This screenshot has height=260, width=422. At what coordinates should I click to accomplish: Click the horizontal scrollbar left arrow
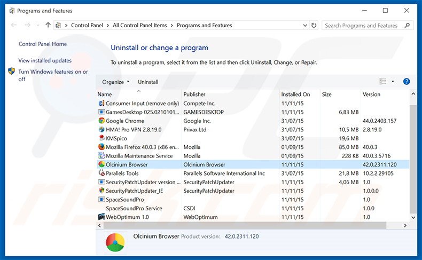click(99, 226)
